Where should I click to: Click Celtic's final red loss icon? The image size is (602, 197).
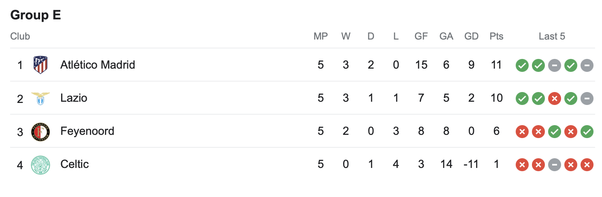[x=587, y=164]
